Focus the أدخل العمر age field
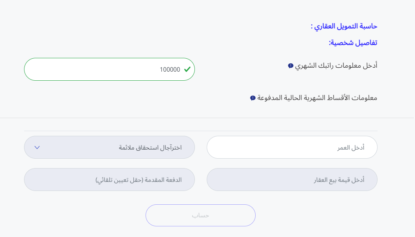This screenshot has width=415, height=237. click(292, 147)
